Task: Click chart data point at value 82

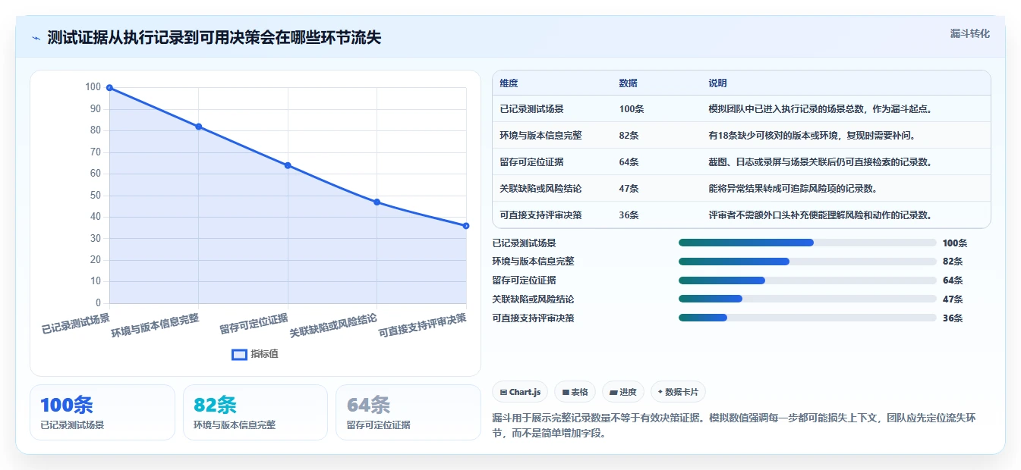Action: [199, 127]
